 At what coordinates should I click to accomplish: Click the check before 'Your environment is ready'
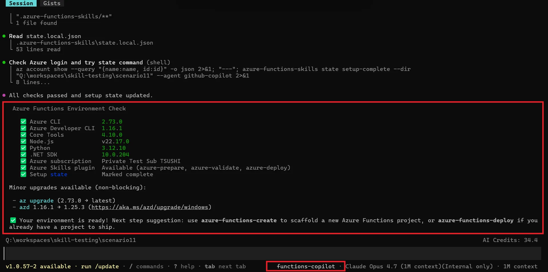(x=13, y=220)
